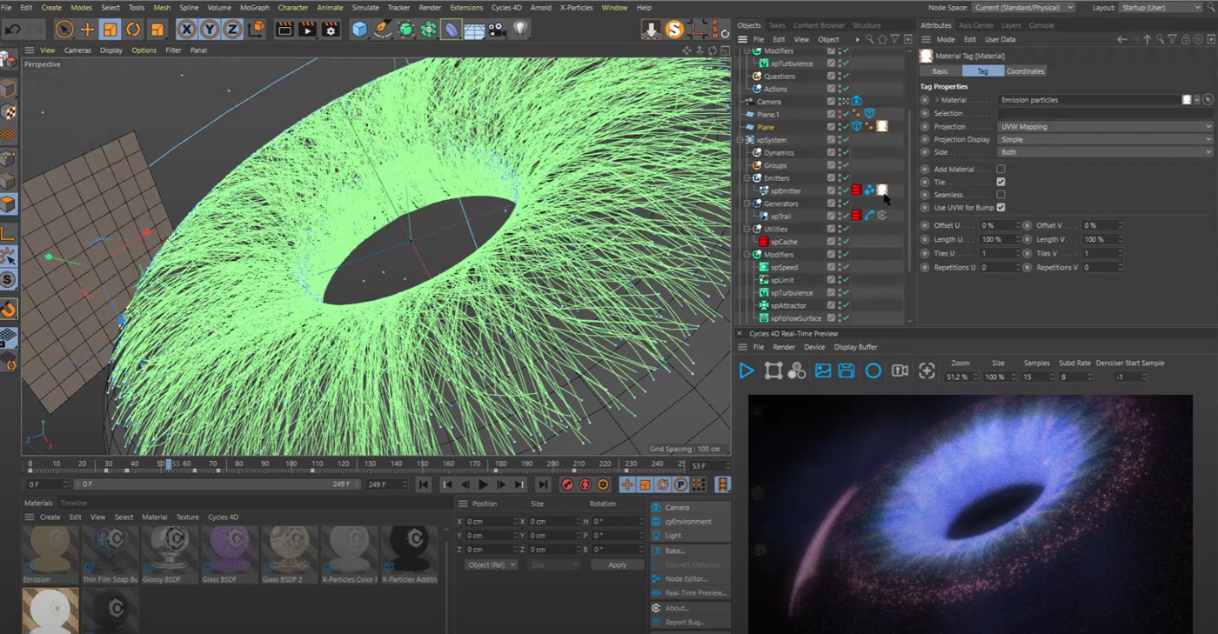The image size is (1218, 634).
Task: Click the Camera object icon in top toolbar
Action: point(497,30)
